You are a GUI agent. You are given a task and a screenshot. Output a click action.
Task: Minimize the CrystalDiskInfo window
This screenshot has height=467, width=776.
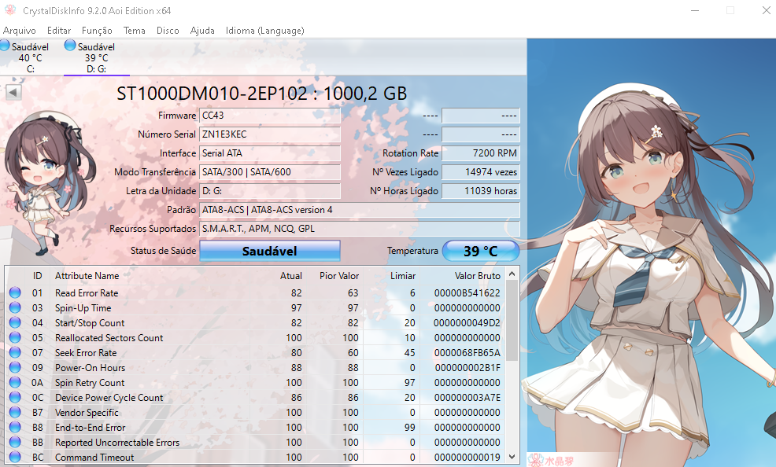pyautogui.click(x=695, y=10)
